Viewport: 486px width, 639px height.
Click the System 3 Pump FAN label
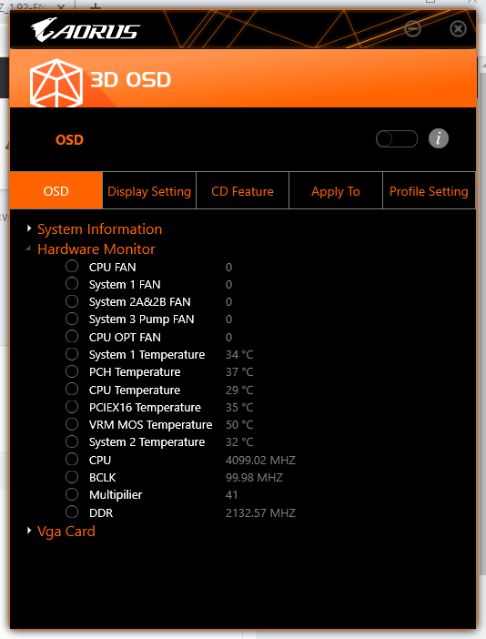[x=141, y=319]
